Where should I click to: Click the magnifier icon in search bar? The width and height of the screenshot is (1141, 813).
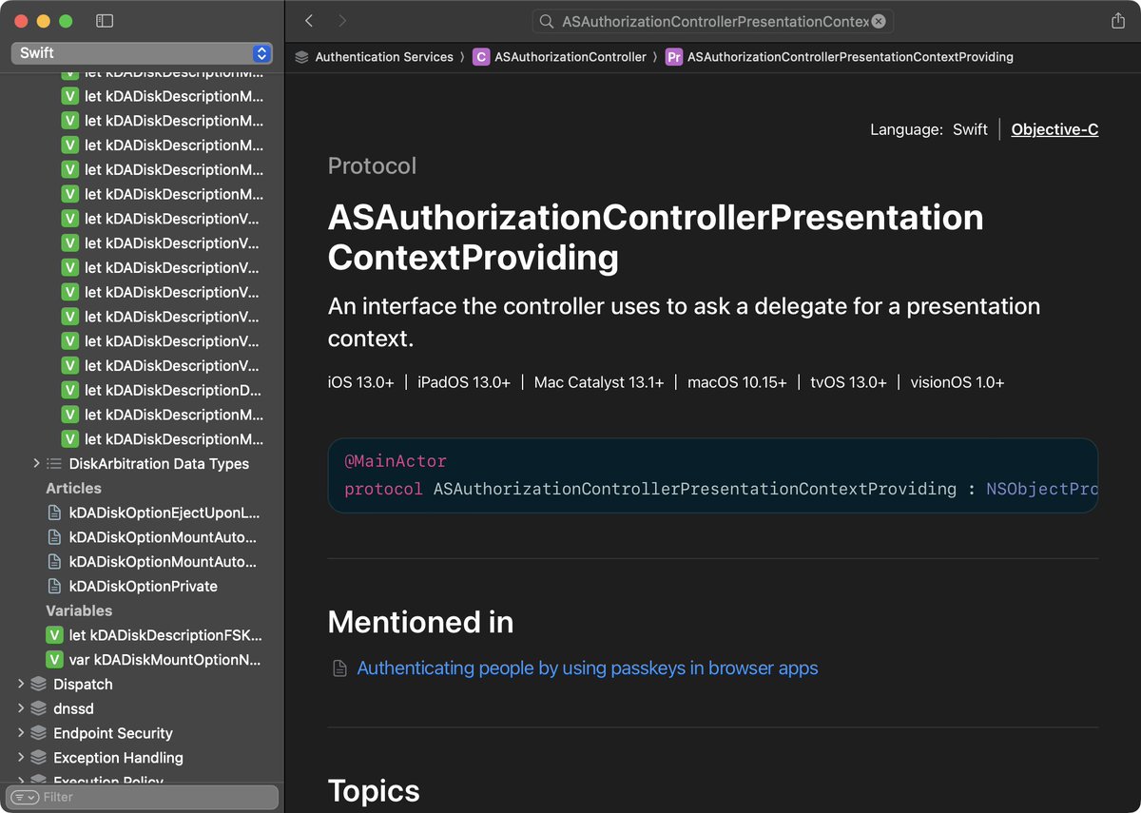[x=547, y=21]
